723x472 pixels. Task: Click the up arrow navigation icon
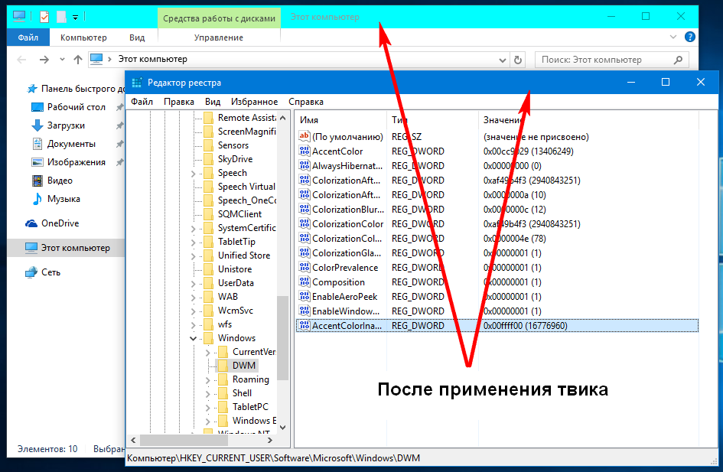[x=77, y=60]
